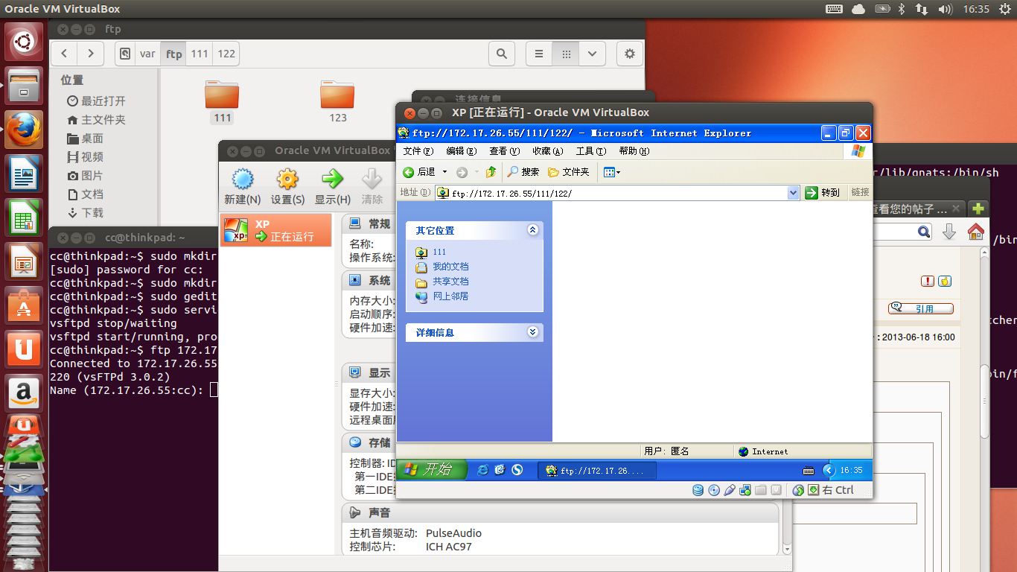Select the XP virtual machine in VirtualBox list

click(x=276, y=230)
